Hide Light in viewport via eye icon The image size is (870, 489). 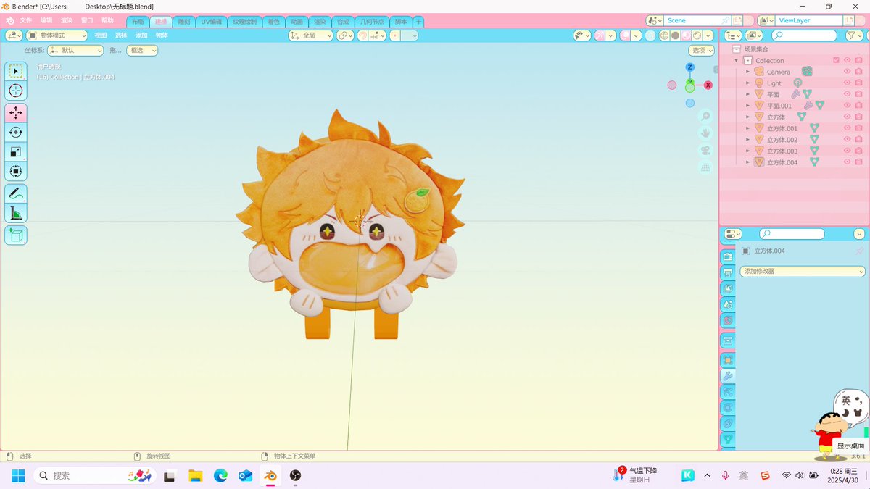[847, 83]
